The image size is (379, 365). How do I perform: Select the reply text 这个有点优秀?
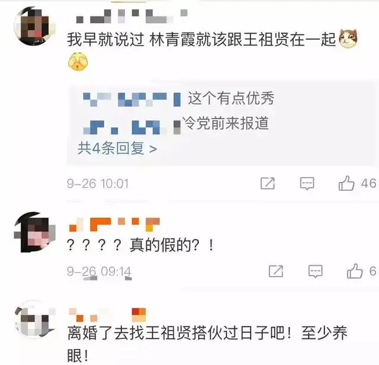pos(231,98)
